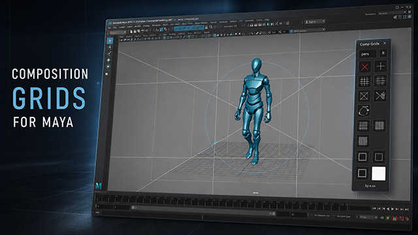Activate the Move tool in toolbox

tap(108, 60)
